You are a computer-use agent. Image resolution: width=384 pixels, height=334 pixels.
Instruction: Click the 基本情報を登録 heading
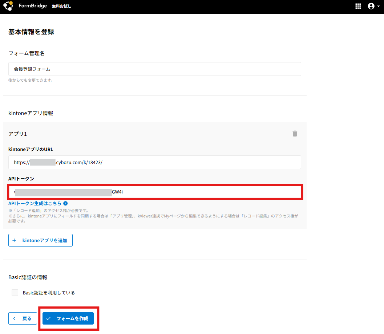(x=31, y=32)
